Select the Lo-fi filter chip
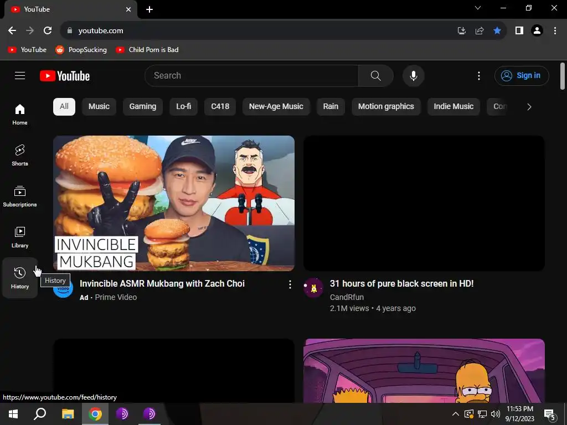The width and height of the screenshot is (567, 425). point(184,107)
